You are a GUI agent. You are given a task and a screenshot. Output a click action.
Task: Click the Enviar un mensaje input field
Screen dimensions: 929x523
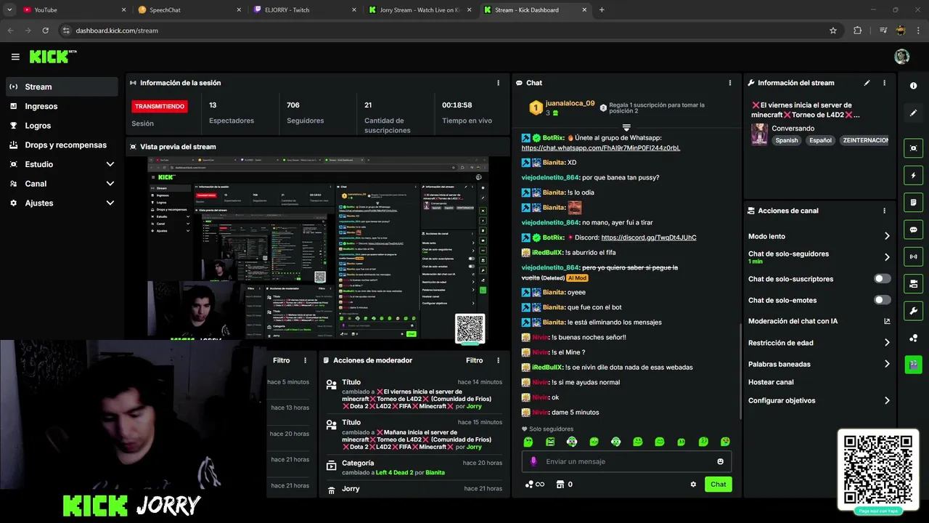point(626,461)
